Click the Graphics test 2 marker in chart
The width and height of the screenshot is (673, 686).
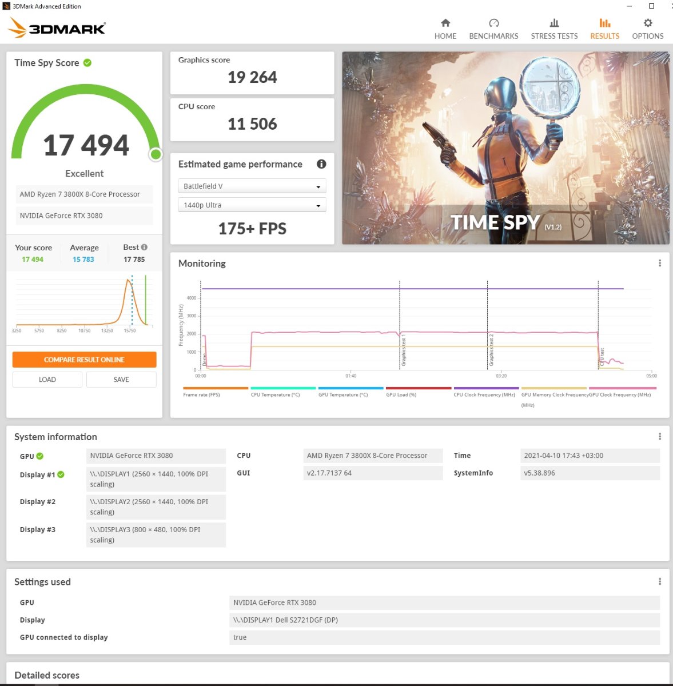click(x=491, y=350)
